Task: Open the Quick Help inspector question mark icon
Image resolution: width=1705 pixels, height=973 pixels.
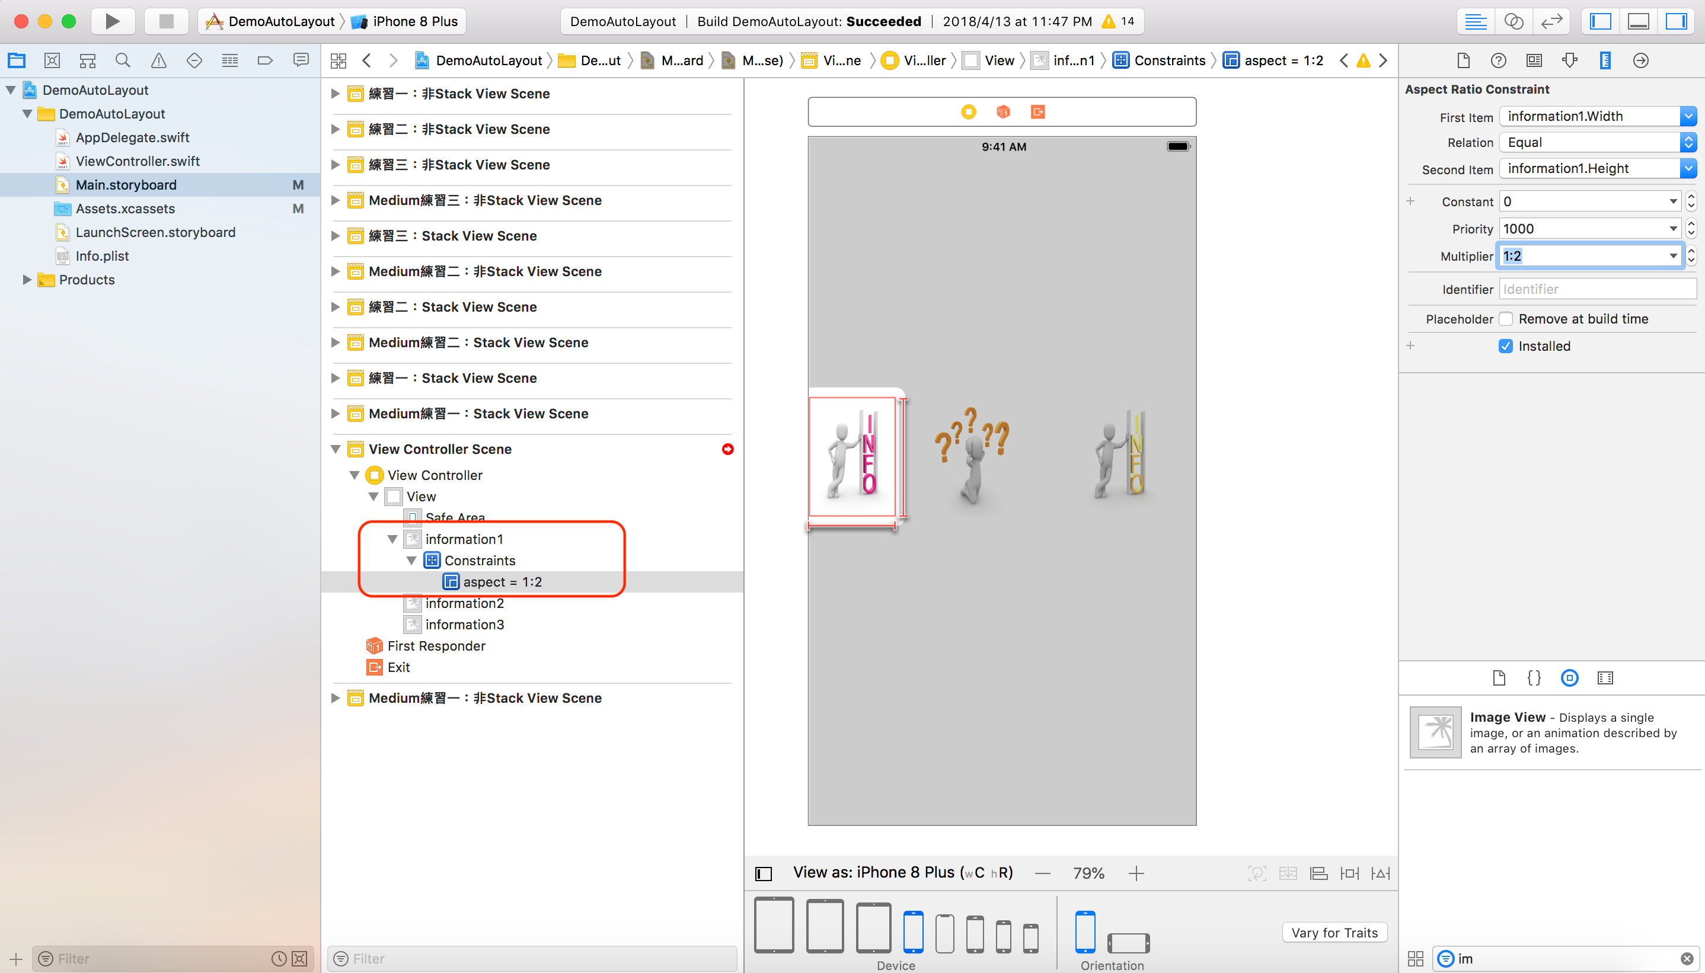Action: click(x=1499, y=61)
